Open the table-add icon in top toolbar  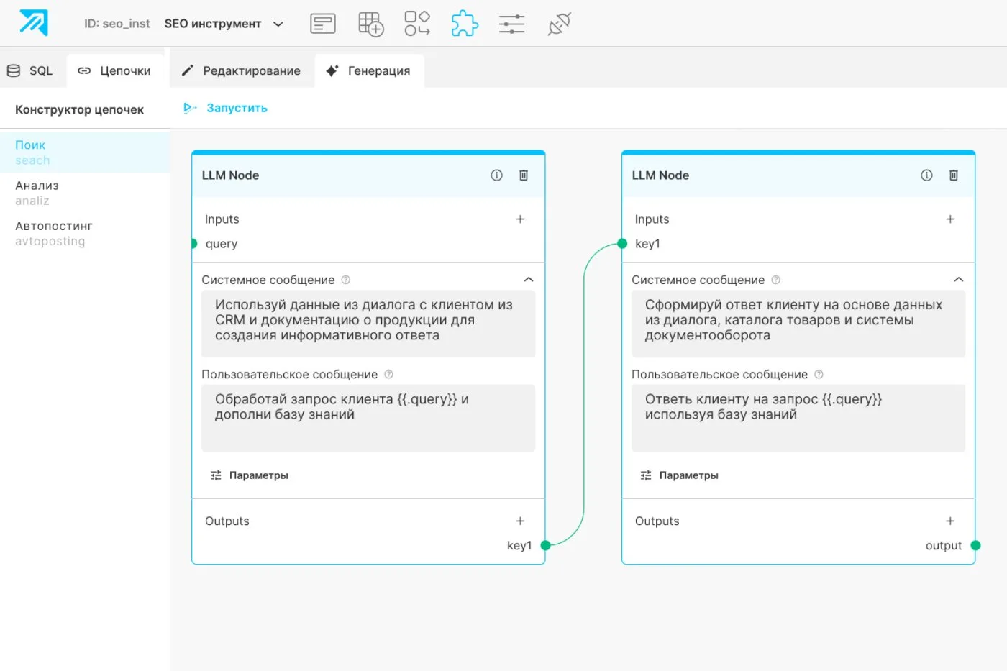370,24
